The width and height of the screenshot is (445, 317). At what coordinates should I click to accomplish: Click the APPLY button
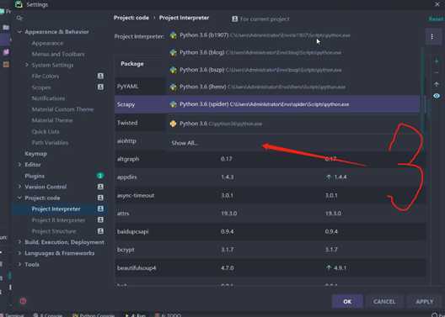click(425, 301)
